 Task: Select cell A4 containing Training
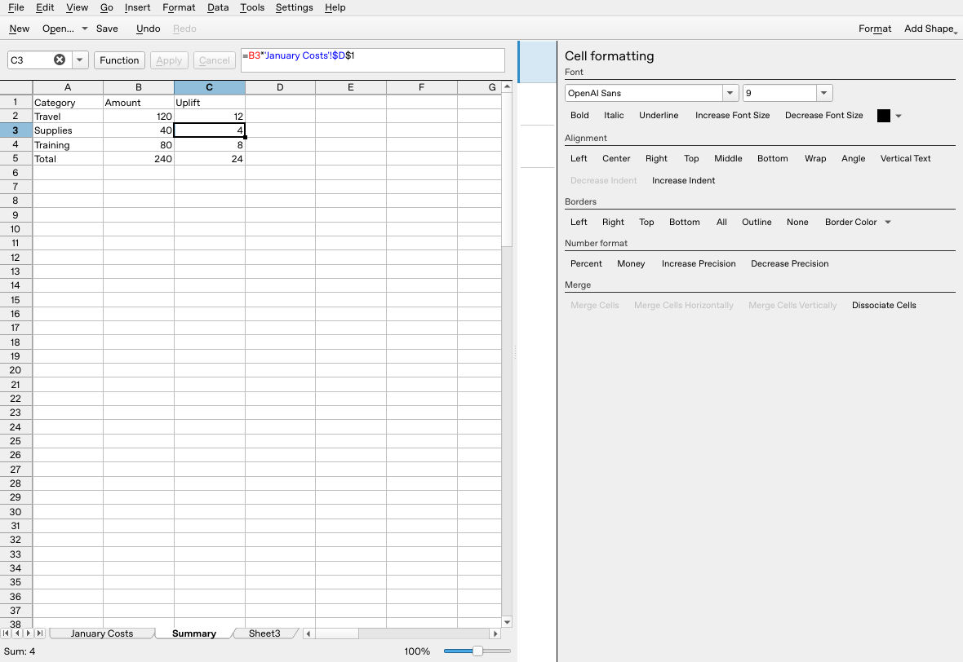pos(68,145)
